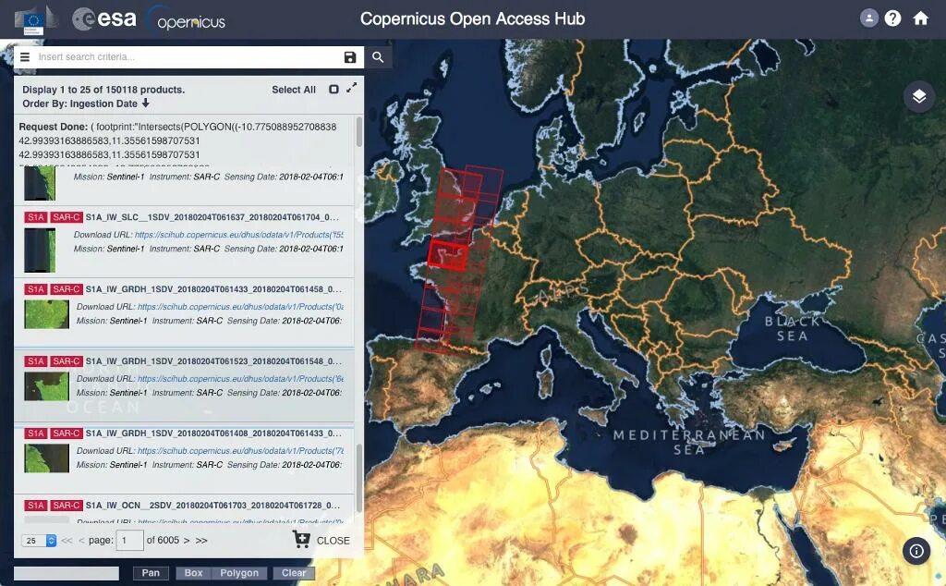Open the S1A_IW_GRDH 061408 download URL
This screenshot has width=946, height=586.
241,451
